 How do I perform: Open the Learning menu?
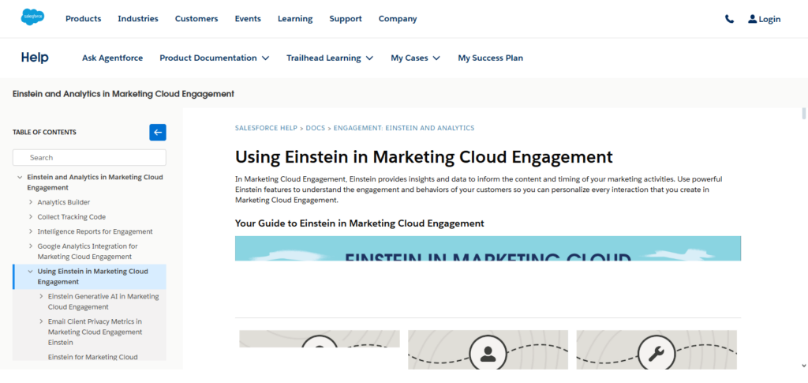coord(295,18)
